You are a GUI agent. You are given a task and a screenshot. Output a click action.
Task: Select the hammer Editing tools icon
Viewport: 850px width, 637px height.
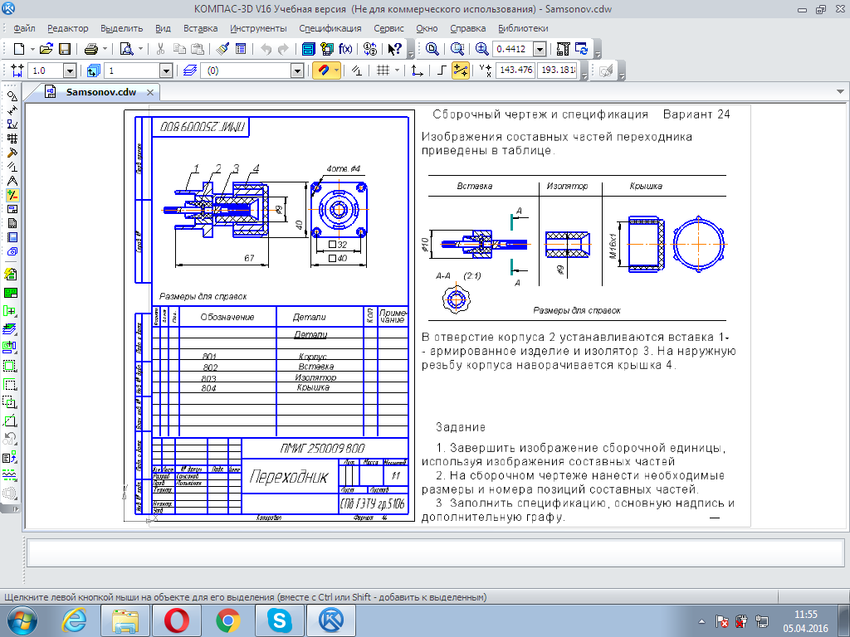tap(12, 153)
